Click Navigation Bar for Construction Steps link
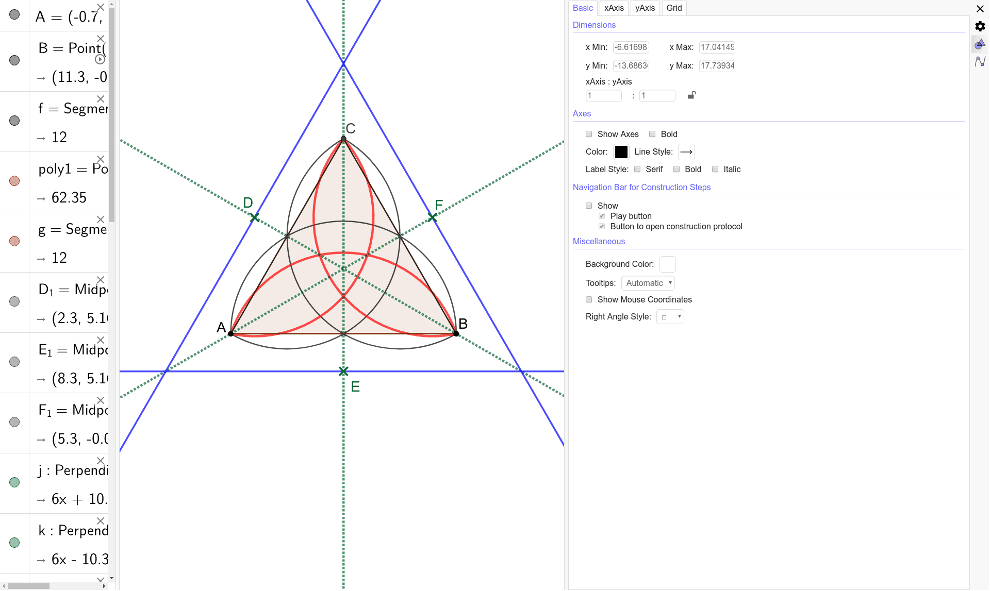Screen dimensions: 990x591 tap(641, 187)
